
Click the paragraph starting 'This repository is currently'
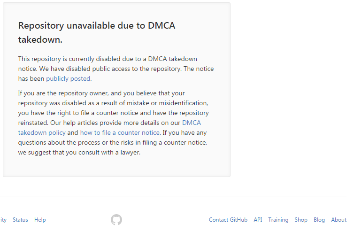tap(115, 69)
